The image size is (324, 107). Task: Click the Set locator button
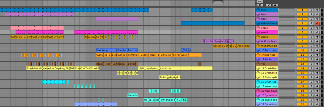coord(259,1)
